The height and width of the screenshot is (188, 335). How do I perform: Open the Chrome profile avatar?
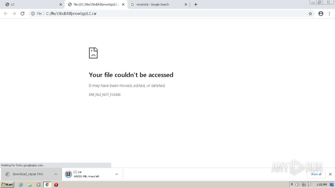321,14
